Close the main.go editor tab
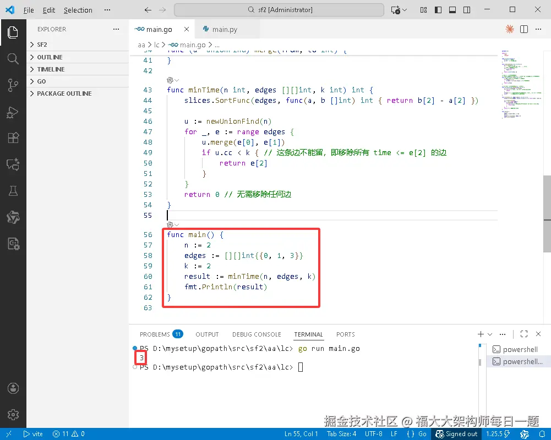Viewport: 551px width, 440px height. click(x=187, y=29)
